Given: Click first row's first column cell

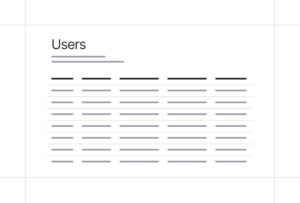Looking at the screenshot, I should click(62, 91).
